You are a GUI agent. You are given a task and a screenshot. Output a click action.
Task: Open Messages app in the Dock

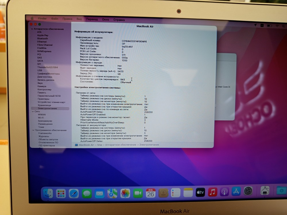tap(87, 193)
